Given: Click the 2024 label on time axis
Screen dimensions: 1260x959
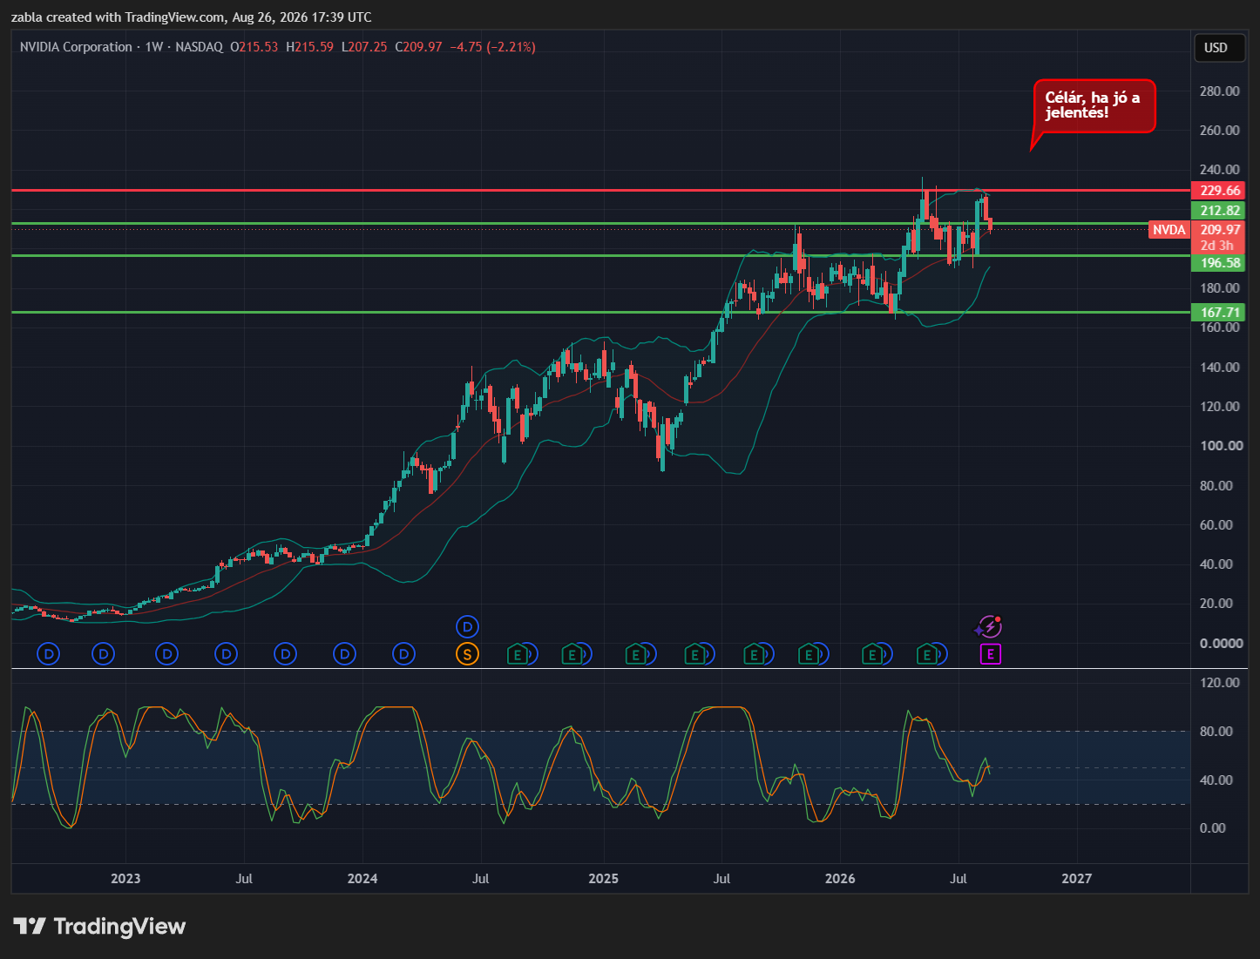Looking at the screenshot, I should pos(362,879).
